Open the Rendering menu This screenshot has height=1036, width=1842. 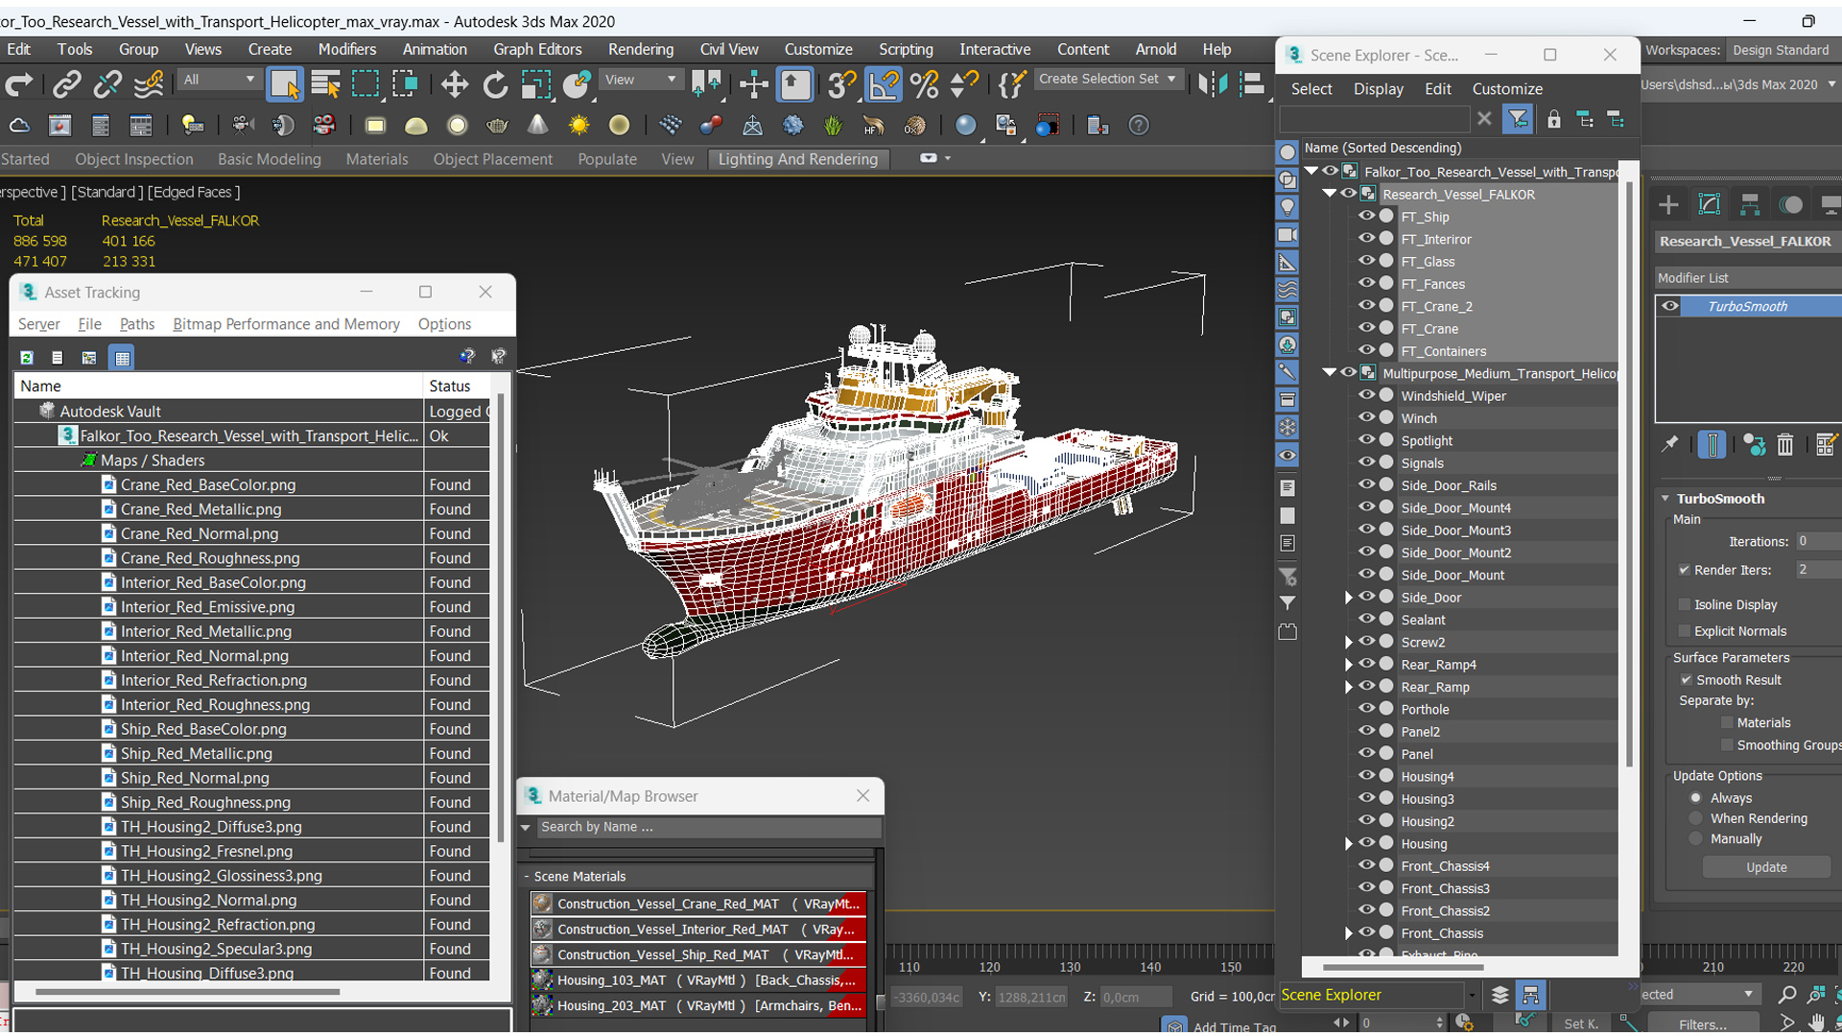pyautogui.click(x=640, y=49)
